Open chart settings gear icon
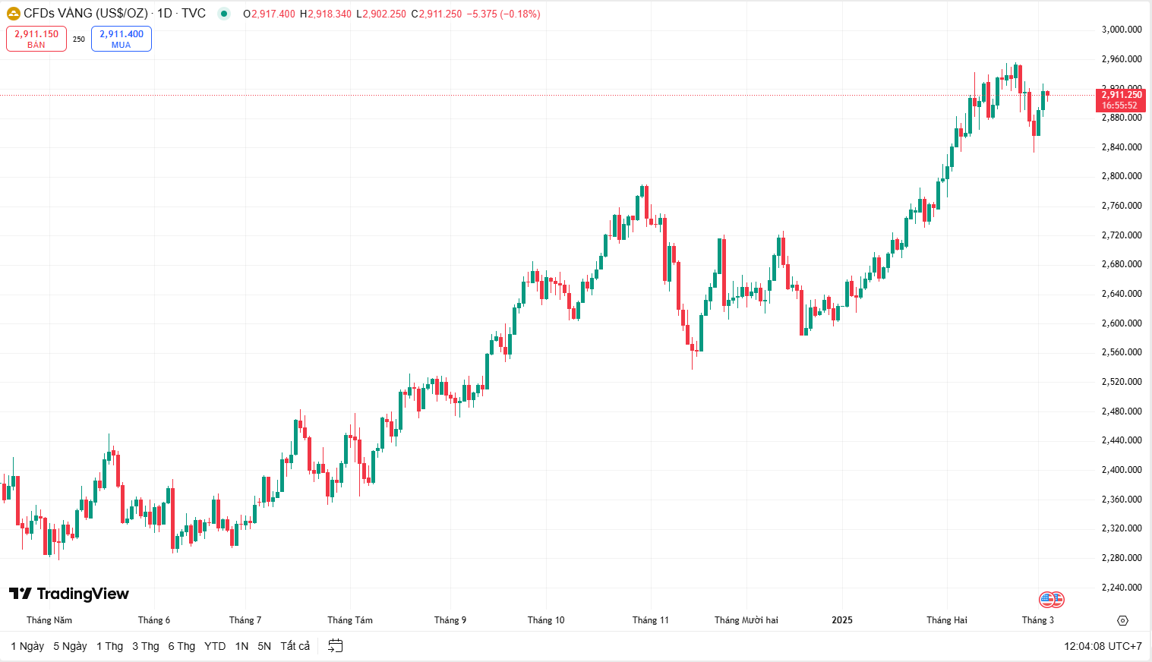1152x662 pixels. pyautogui.click(x=1123, y=620)
